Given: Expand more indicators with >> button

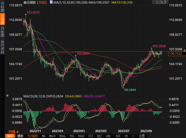Looking at the screenshot, I should (133, 136).
